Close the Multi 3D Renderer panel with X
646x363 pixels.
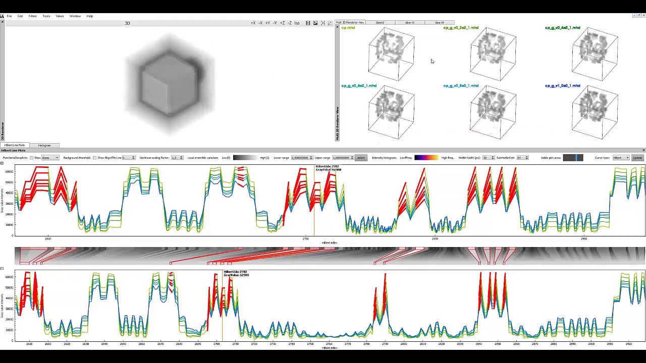[337, 28]
